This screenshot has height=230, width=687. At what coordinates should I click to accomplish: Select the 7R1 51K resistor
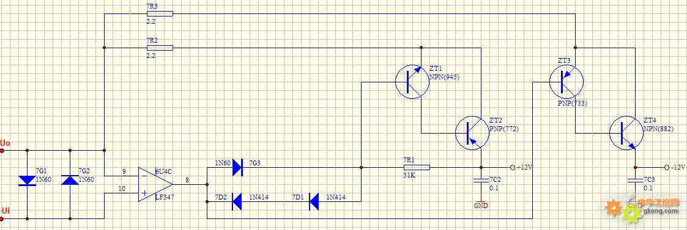417,167
